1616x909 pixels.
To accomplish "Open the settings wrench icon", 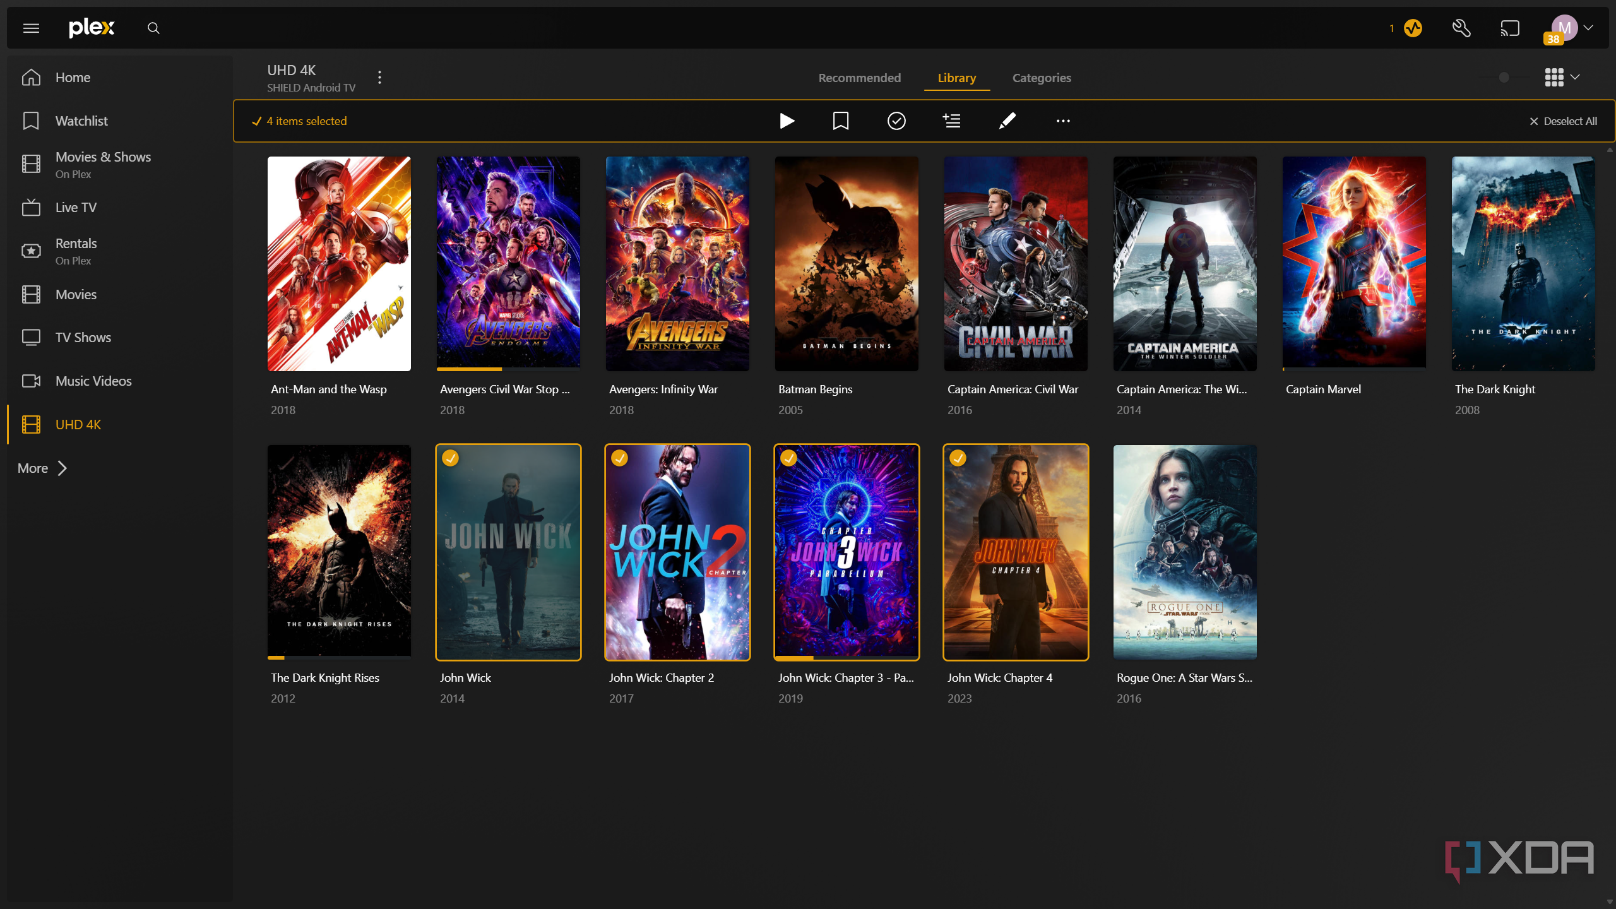I will (1461, 28).
